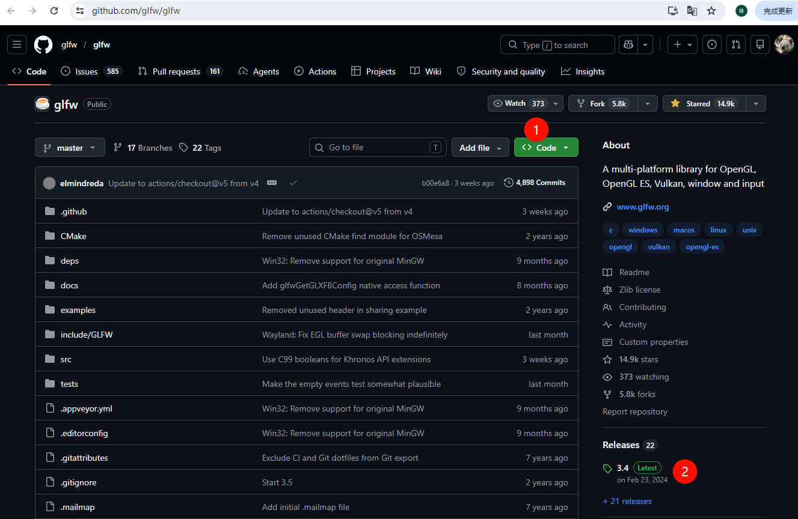Fork the glfw repository
Screen dimensions: 798x519
603,103
